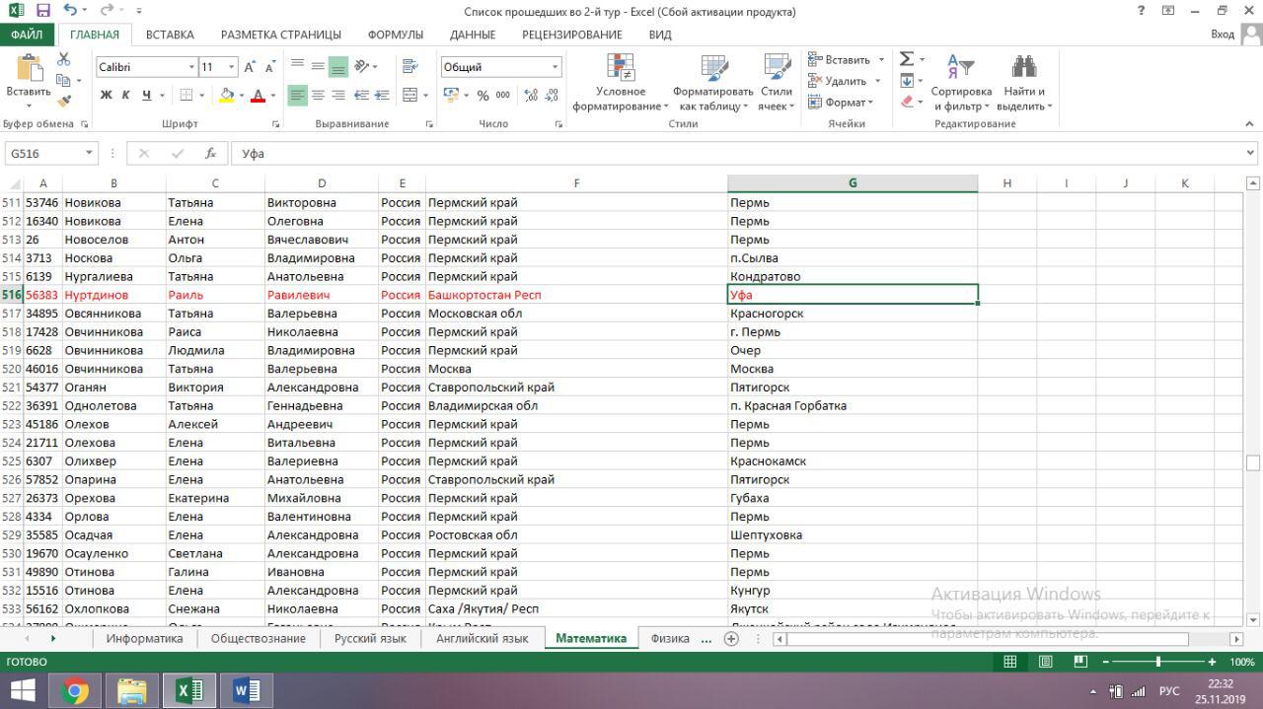
Task: Open File Explorer from the taskbar
Action: (132, 690)
